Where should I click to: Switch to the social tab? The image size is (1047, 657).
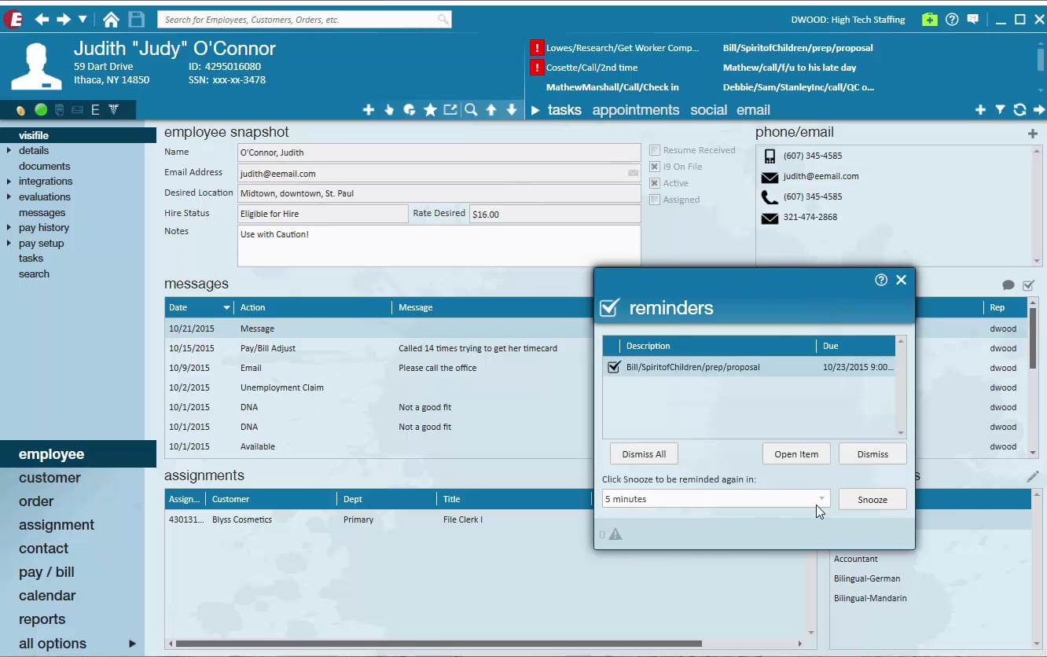pos(708,110)
